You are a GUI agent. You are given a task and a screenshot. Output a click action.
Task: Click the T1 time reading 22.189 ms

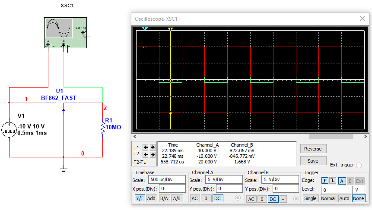tap(173, 150)
